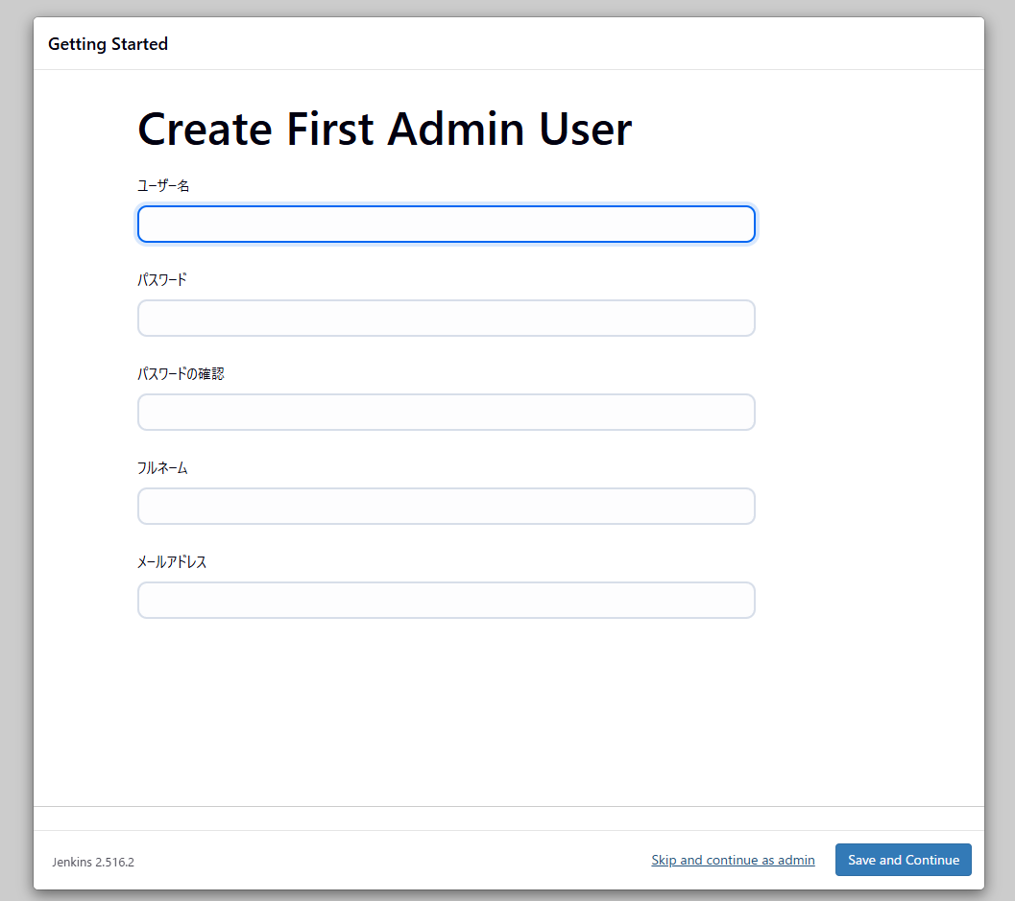Click the ユーザー名 label text
This screenshot has height=901, width=1015.
[x=163, y=185]
